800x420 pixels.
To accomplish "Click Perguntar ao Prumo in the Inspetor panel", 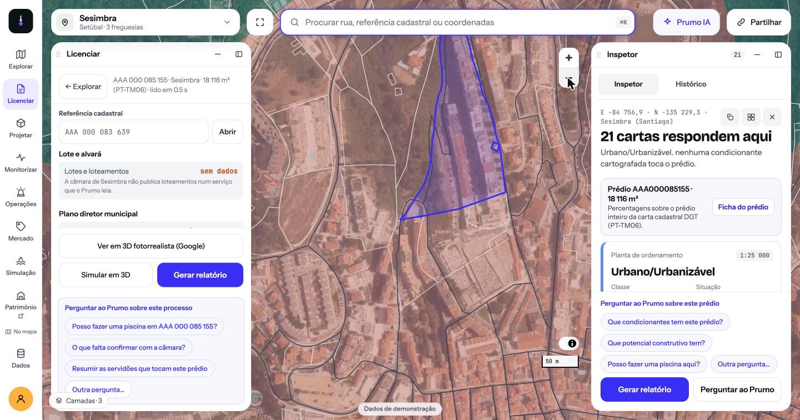I will coord(737,389).
